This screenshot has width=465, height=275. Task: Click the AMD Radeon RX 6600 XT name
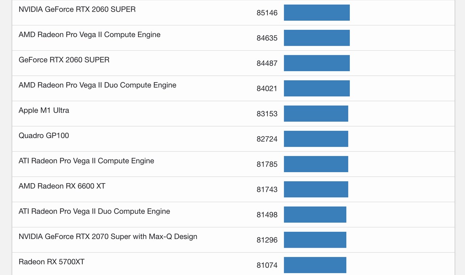coord(62,186)
